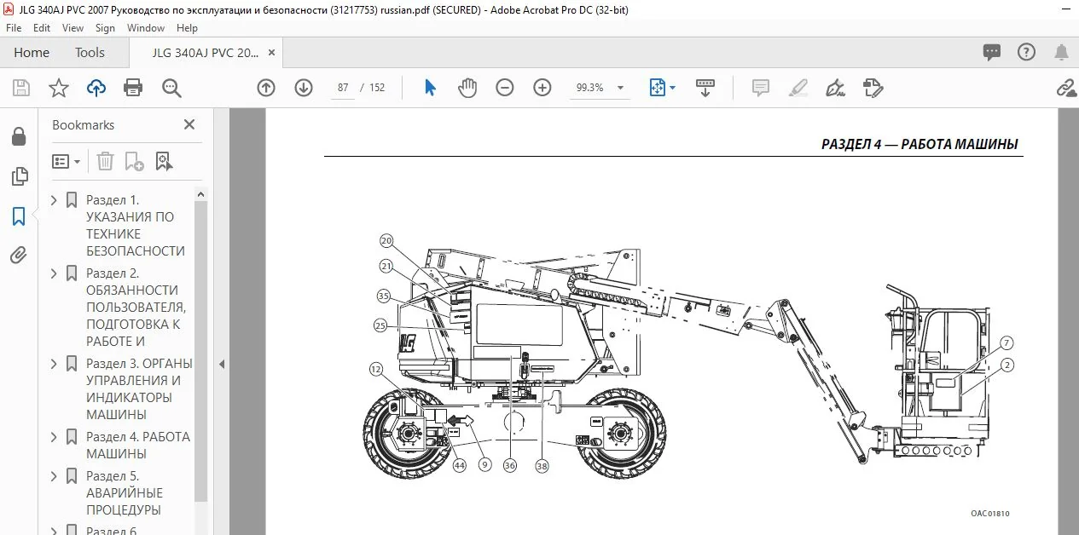
Task: Open the bookmarks options dropdown menu
Action: click(x=67, y=161)
